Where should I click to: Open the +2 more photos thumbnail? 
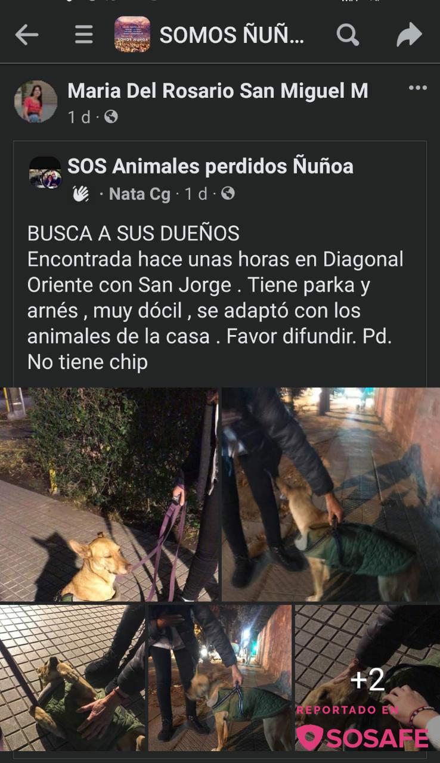pyautogui.click(x=367, y=678)
